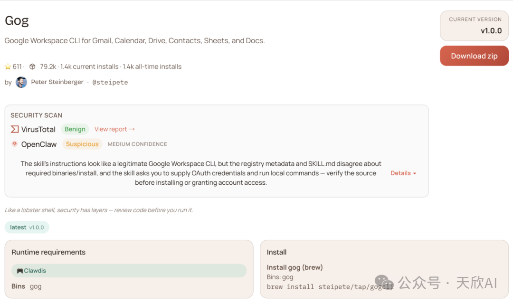Click the star rating icon

point(8,67)
